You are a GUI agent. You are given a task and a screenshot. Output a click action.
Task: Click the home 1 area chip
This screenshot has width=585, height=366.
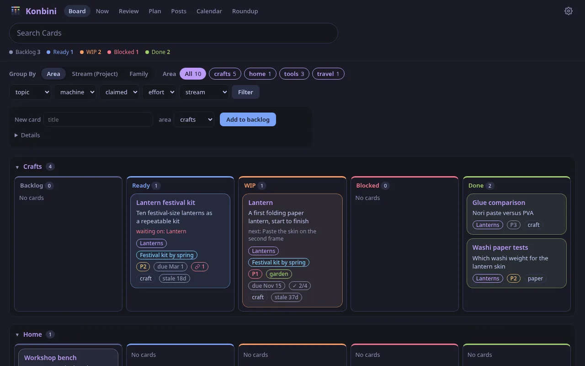click(x=260, y=74)
